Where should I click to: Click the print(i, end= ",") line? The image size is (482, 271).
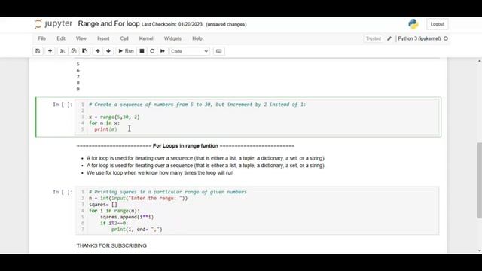pos(136,230)
